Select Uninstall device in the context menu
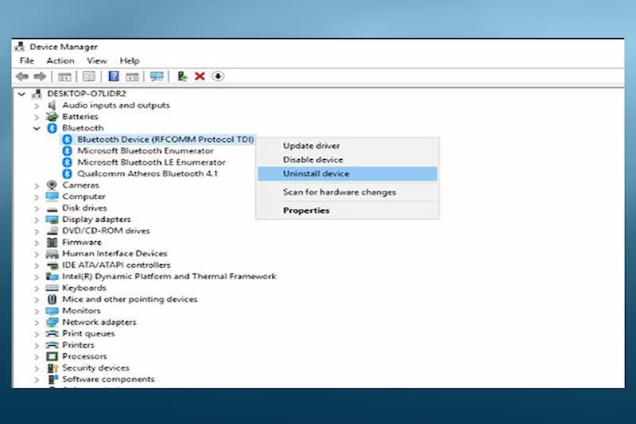Image resolution: width=636 pixels, height=424 pixels. tap(347, 173)
